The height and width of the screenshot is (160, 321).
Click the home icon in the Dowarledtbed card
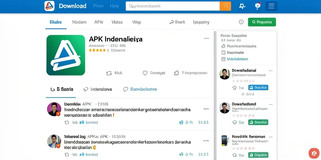point(234,122)
